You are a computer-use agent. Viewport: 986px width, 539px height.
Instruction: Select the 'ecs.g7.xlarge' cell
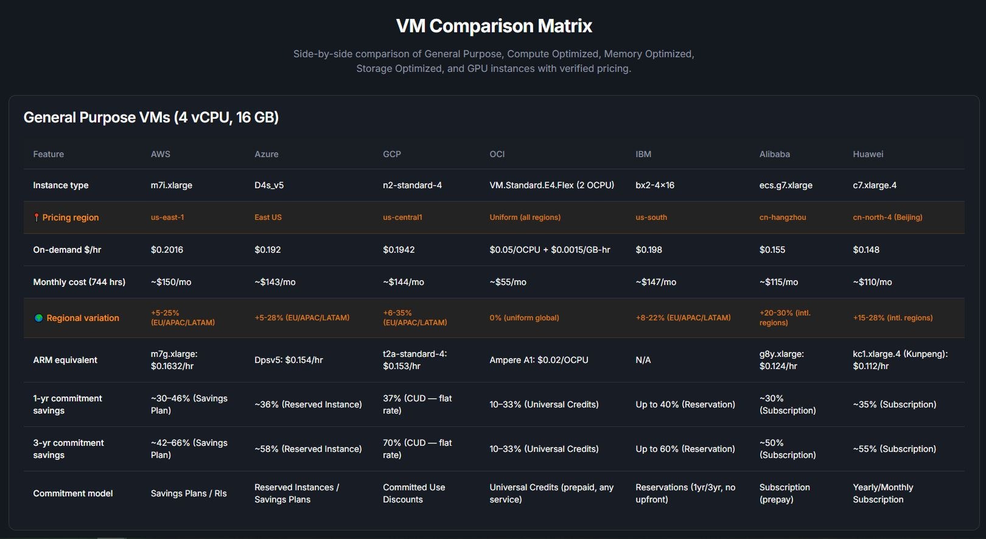coord(786,185)
